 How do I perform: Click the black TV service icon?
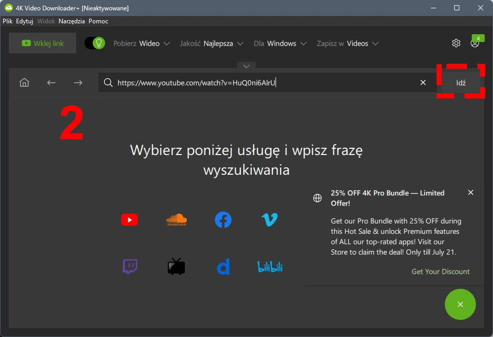tap(177, 266)
